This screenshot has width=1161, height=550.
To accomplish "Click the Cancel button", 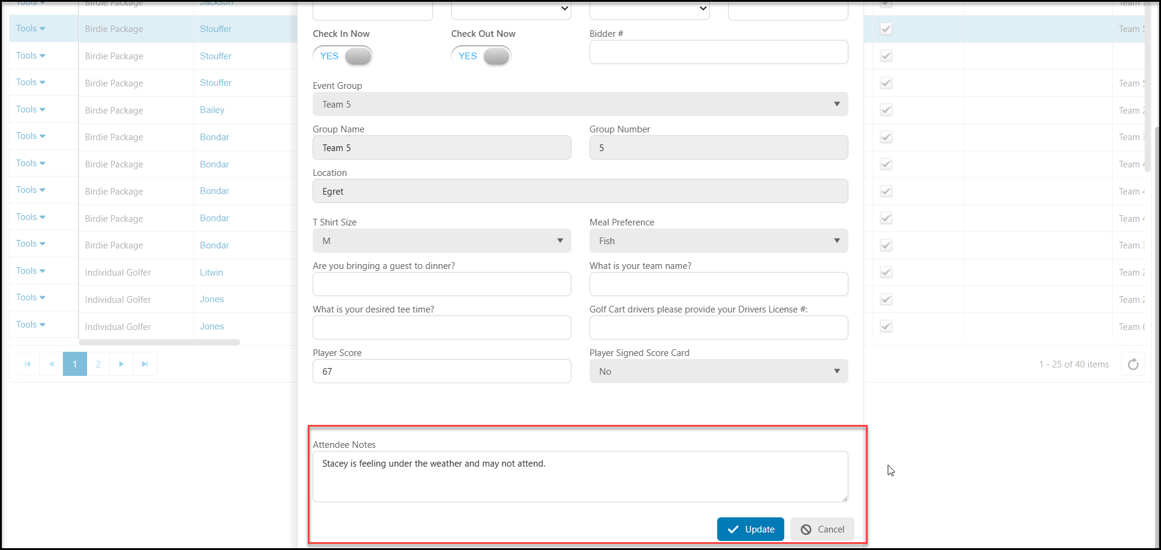I will (x=822, y=529).
